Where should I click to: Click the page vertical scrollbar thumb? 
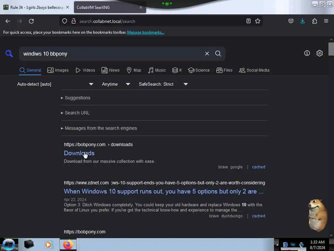pyautogui.click(x=331, y=49)
